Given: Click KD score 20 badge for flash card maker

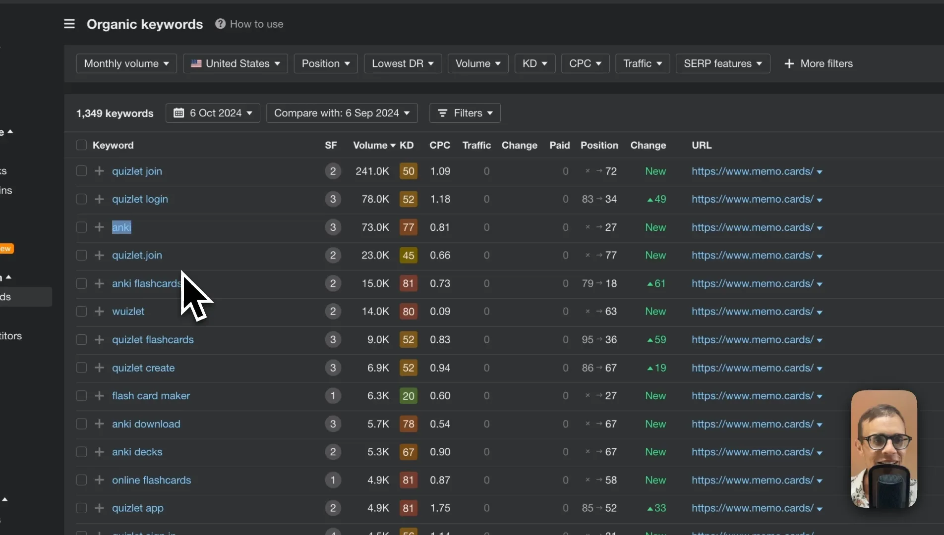Looking at the screenshot, I should 408,396.
